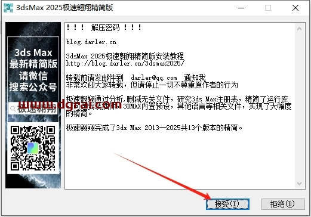This screenshot has width=311, height=217.
Task: Click the 3dsMax app icon in title bar
Action: tap(8, 8)
